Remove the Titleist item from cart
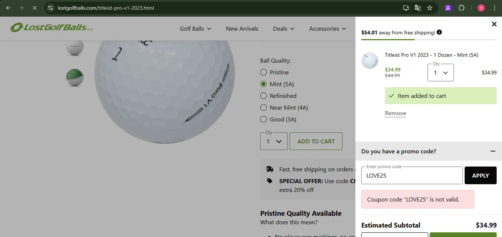Viewport: 502px width, 237px height. point(395,113)
